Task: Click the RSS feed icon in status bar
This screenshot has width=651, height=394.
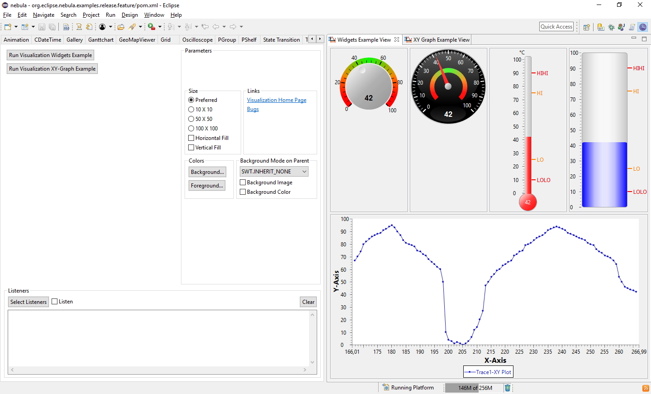Action: (646, 388)
